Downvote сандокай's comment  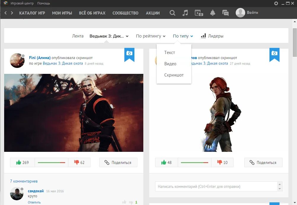point(131,202)
